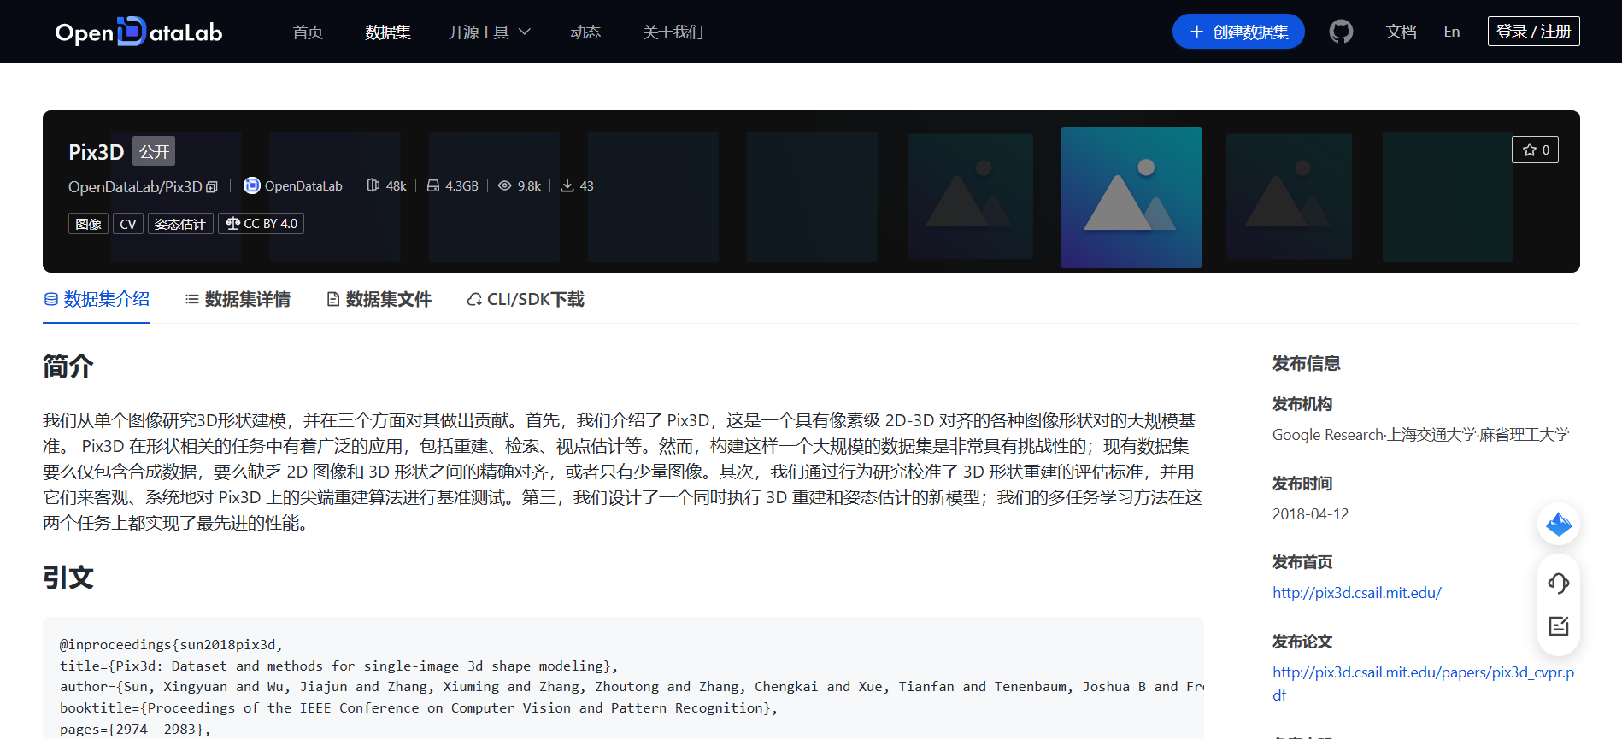This screenshot has height=739, width=1622.
Task: Click the OpenDataLab logo
Action: 138,32
